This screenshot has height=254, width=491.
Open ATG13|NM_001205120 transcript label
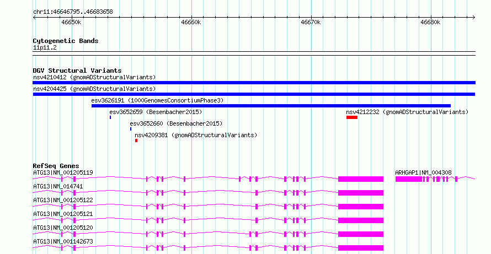coord(63,228)
